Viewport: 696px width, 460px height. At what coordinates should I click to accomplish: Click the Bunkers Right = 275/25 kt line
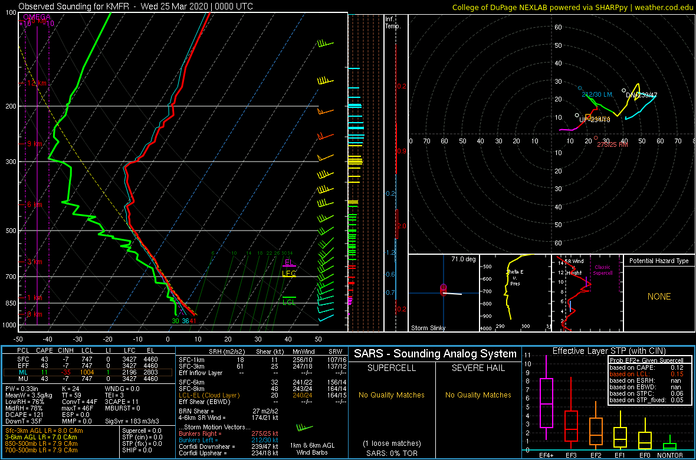point(228,433)
